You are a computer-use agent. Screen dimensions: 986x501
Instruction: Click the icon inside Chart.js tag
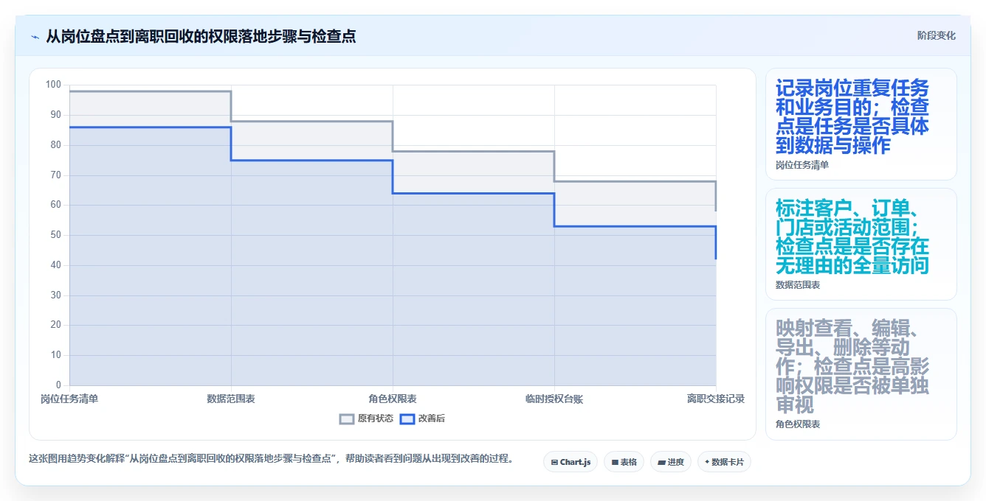click(555, 463)
